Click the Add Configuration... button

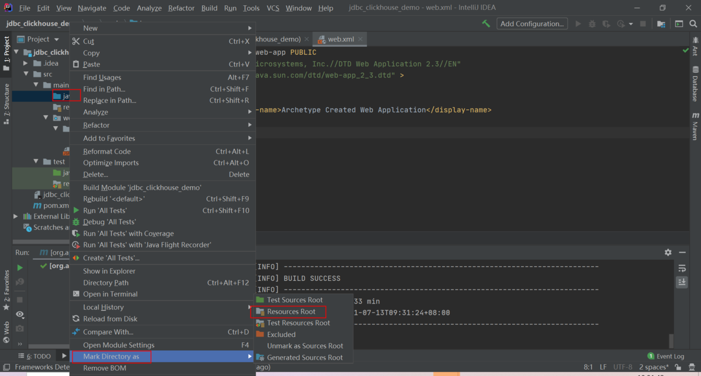[532, 24]
